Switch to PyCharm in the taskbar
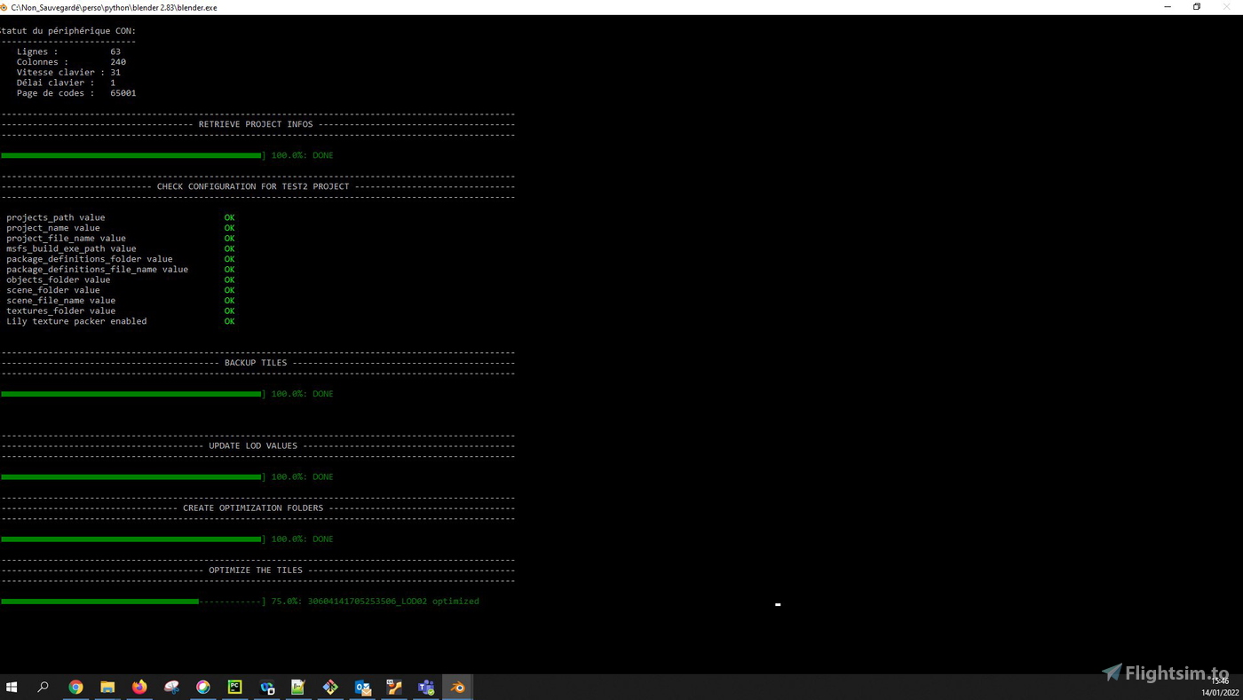 (234, 687)
